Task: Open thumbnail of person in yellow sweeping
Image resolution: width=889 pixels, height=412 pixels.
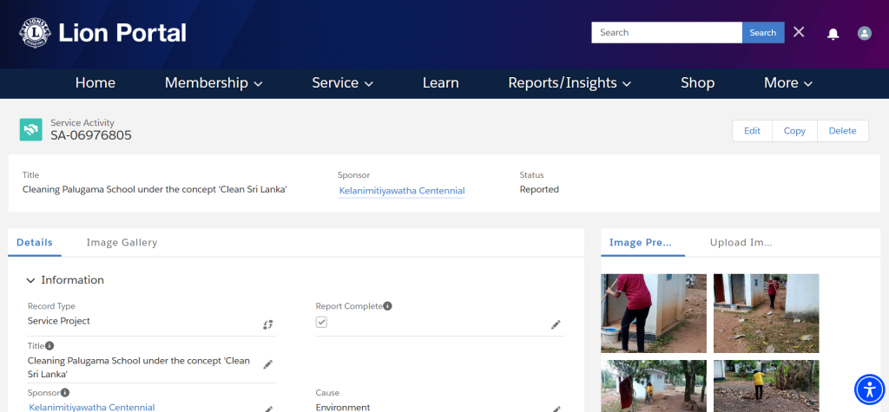Action: (766, 386)
